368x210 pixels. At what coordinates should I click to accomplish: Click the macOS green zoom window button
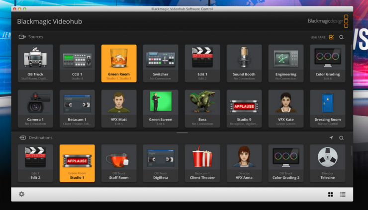(25, 9)
